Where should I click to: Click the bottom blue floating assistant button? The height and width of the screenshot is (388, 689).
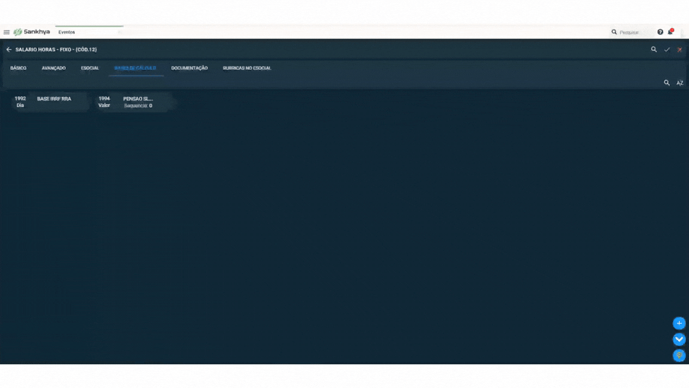(x=679, y=356)
